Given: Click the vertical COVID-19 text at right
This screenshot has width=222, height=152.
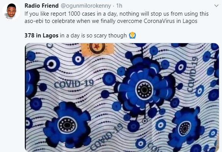Looking at the screenshot, I should [x=192, y=74].
